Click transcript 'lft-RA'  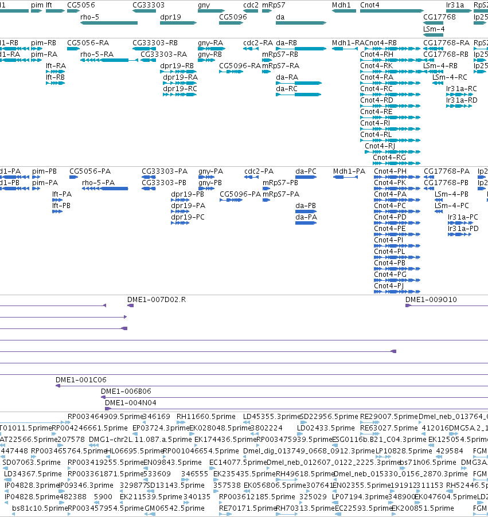coord(56,65)
